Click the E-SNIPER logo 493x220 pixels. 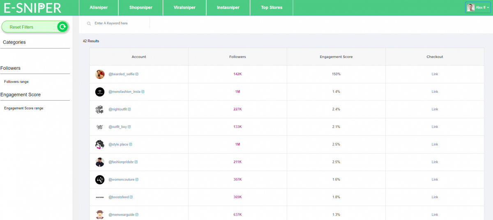[x=32, y=7]
